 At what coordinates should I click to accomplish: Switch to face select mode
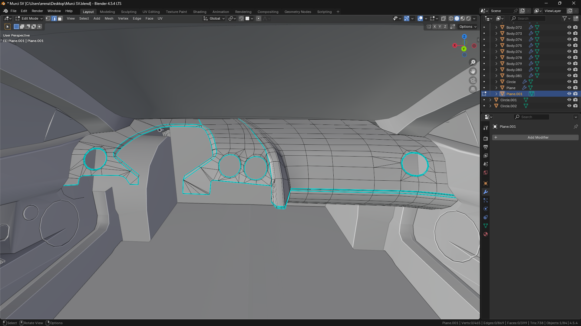60,18
